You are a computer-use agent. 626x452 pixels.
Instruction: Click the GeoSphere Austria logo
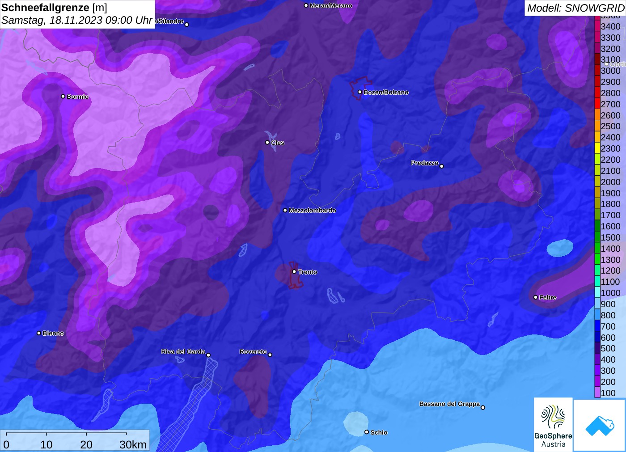[553, 424]
